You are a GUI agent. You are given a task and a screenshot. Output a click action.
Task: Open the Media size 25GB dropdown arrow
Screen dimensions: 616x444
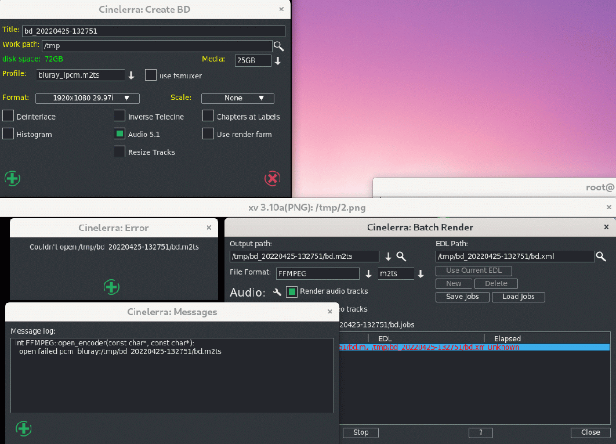pyautogui.click(x=278, y=61)
